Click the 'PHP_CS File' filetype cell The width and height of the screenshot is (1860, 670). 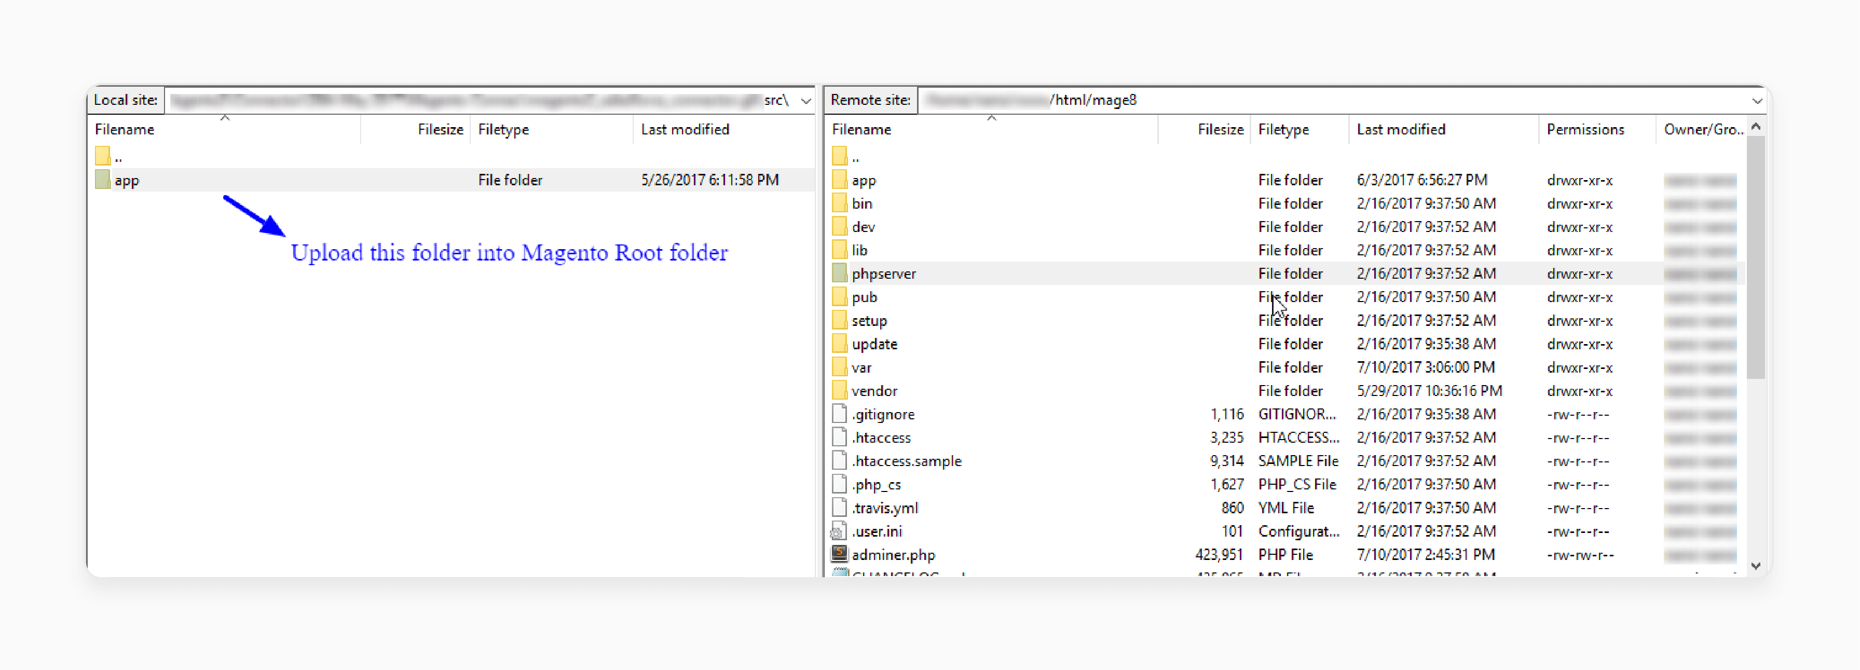click(x=1297, y=484)
